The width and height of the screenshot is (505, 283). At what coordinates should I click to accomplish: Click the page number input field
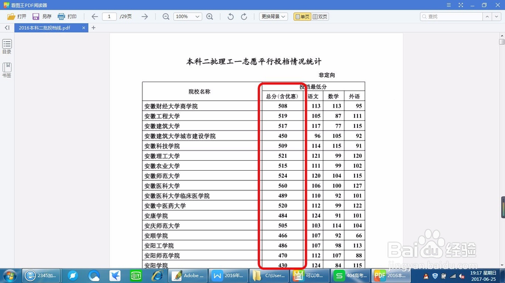click(x=109, y=17)
